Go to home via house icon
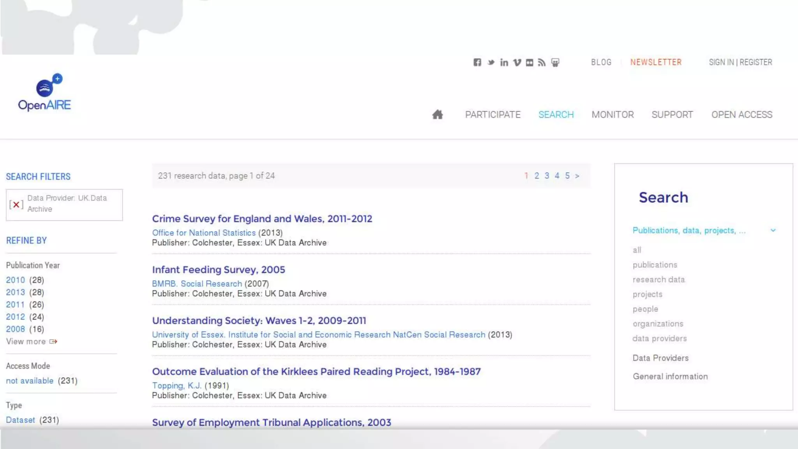 438,115
